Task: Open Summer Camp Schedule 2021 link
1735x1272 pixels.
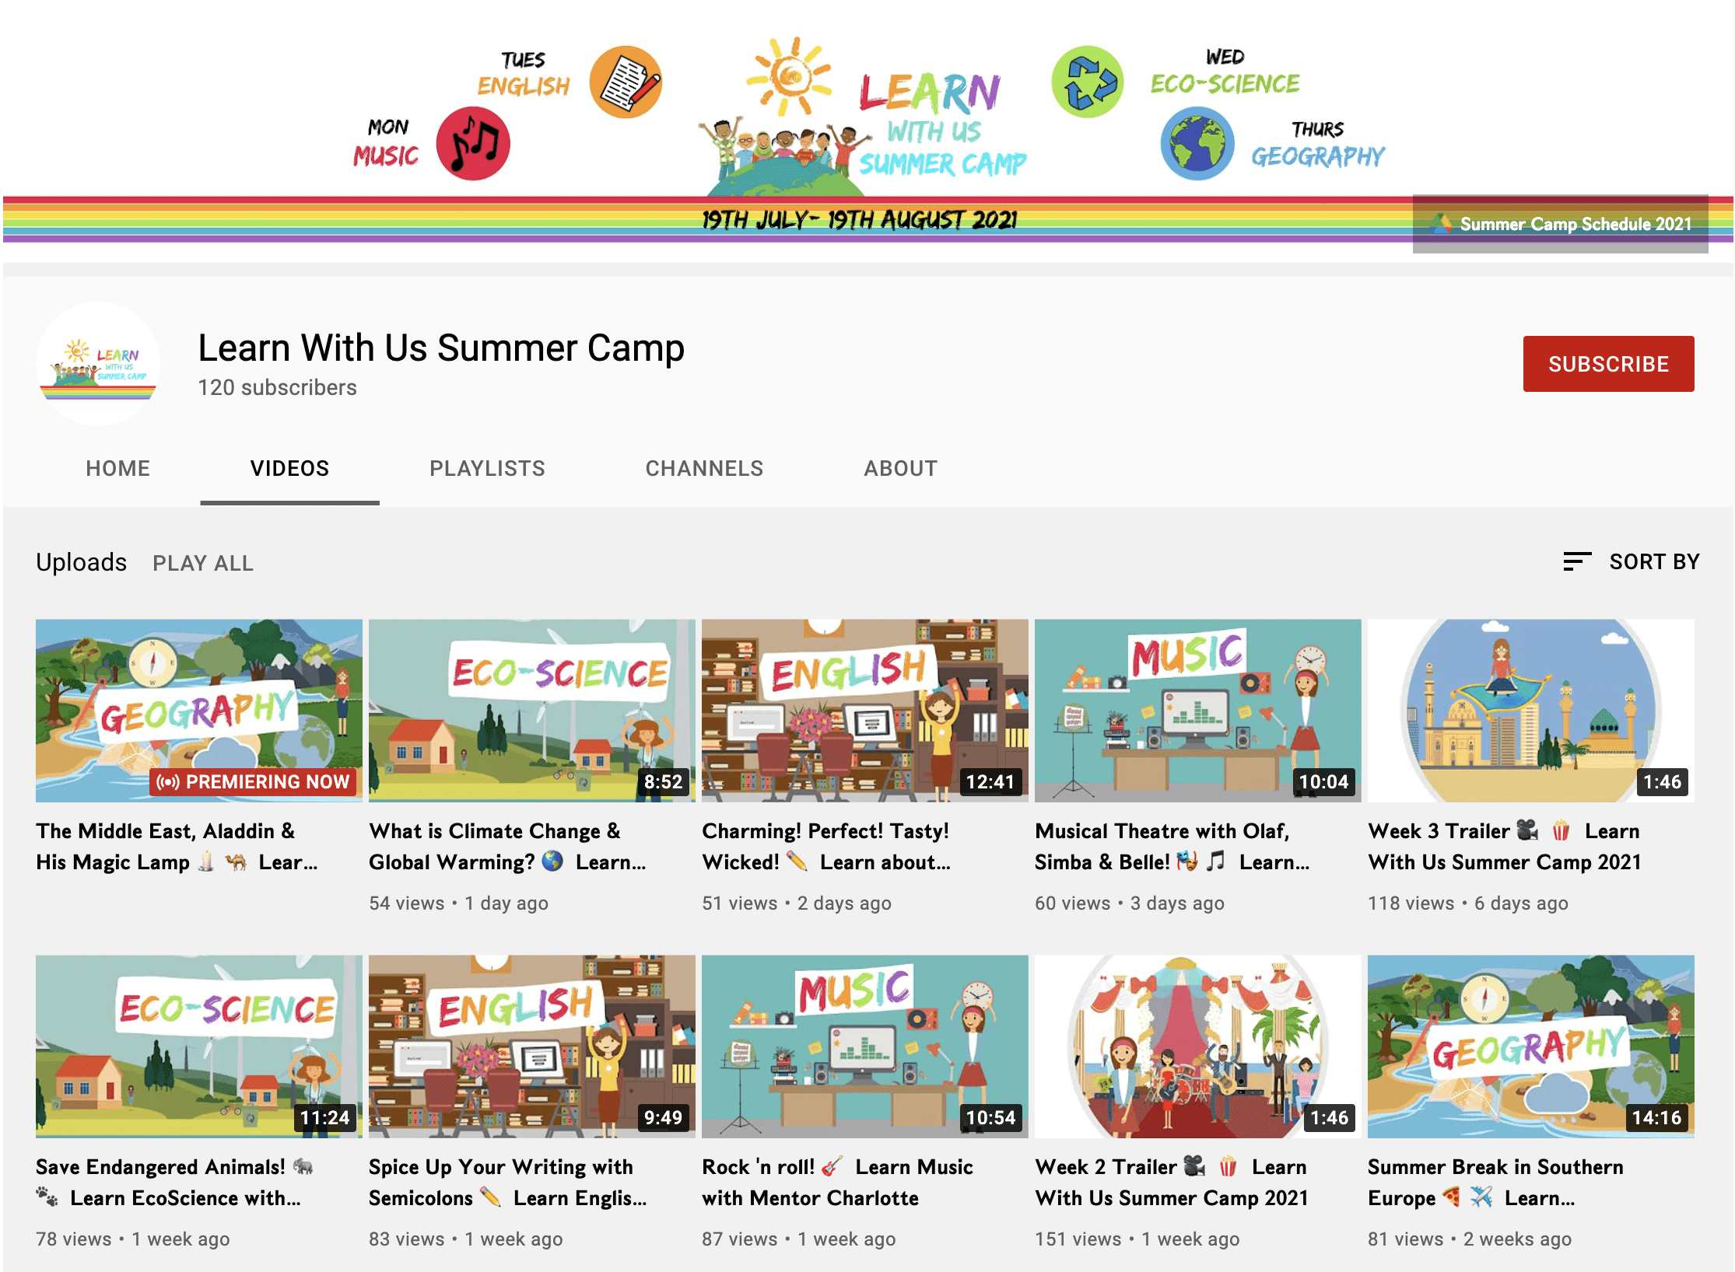Action: click(x=1575, y=224)
